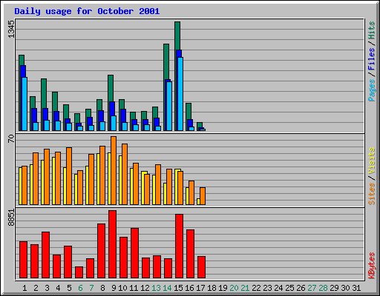The height and width of the screenshot is (296, 380).
Task: Click the orange 'Sites' legend label
Action: (x=372, y=194)
